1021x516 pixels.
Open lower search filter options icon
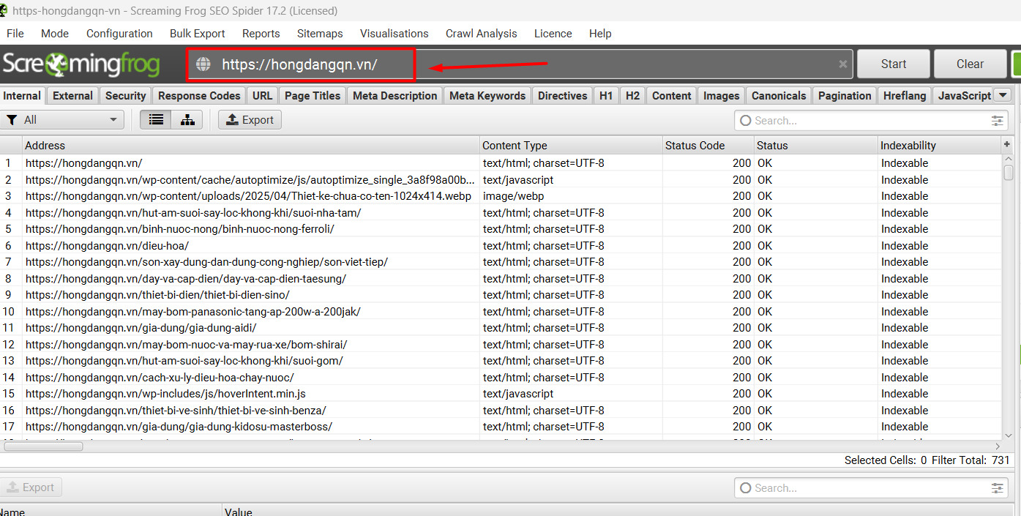tap(998, 488)
